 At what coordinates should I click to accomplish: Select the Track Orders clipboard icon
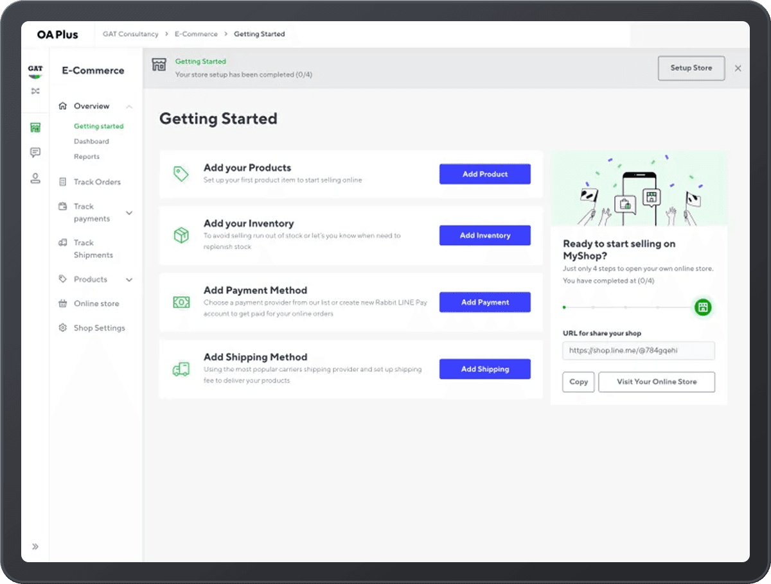click(62, 182)
